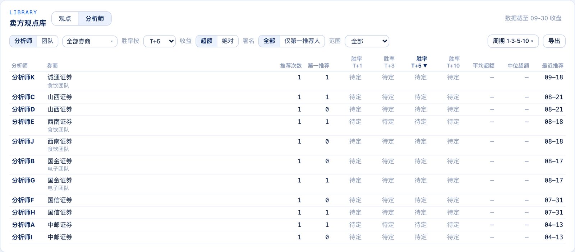The image size is (575, 252).
Task: Sort by the 胜率 T+3 column header
Action: 389,62
